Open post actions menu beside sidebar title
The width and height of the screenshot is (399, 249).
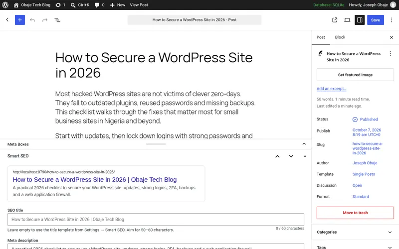pyautogui.click(x=390, y=54)
